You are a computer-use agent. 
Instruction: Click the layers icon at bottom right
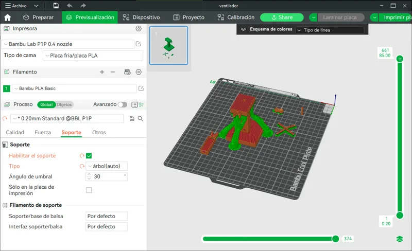400,239
